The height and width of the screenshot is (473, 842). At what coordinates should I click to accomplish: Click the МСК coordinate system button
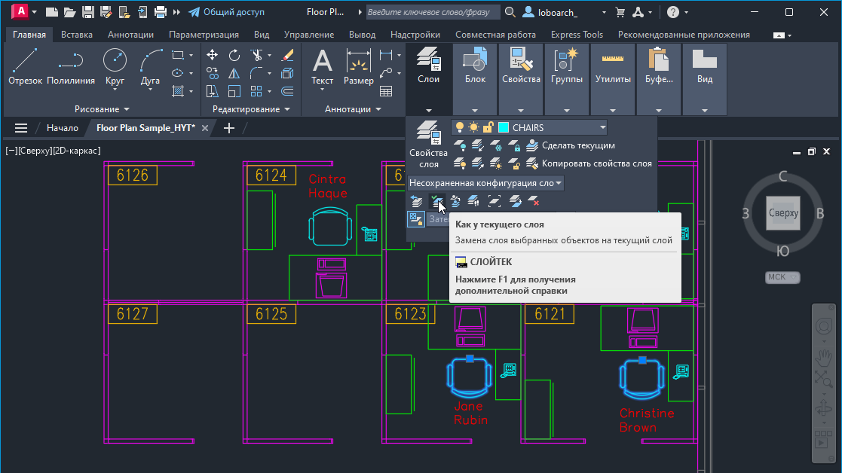(782, 277)
